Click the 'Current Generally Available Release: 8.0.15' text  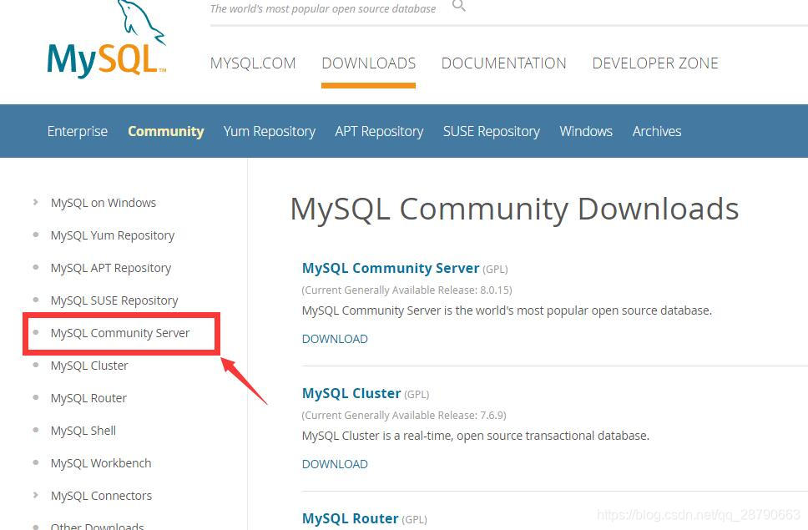coord(407,290)
